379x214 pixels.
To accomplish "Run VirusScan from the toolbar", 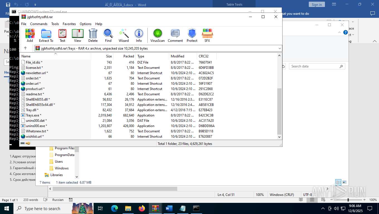I will click(157, 35).
